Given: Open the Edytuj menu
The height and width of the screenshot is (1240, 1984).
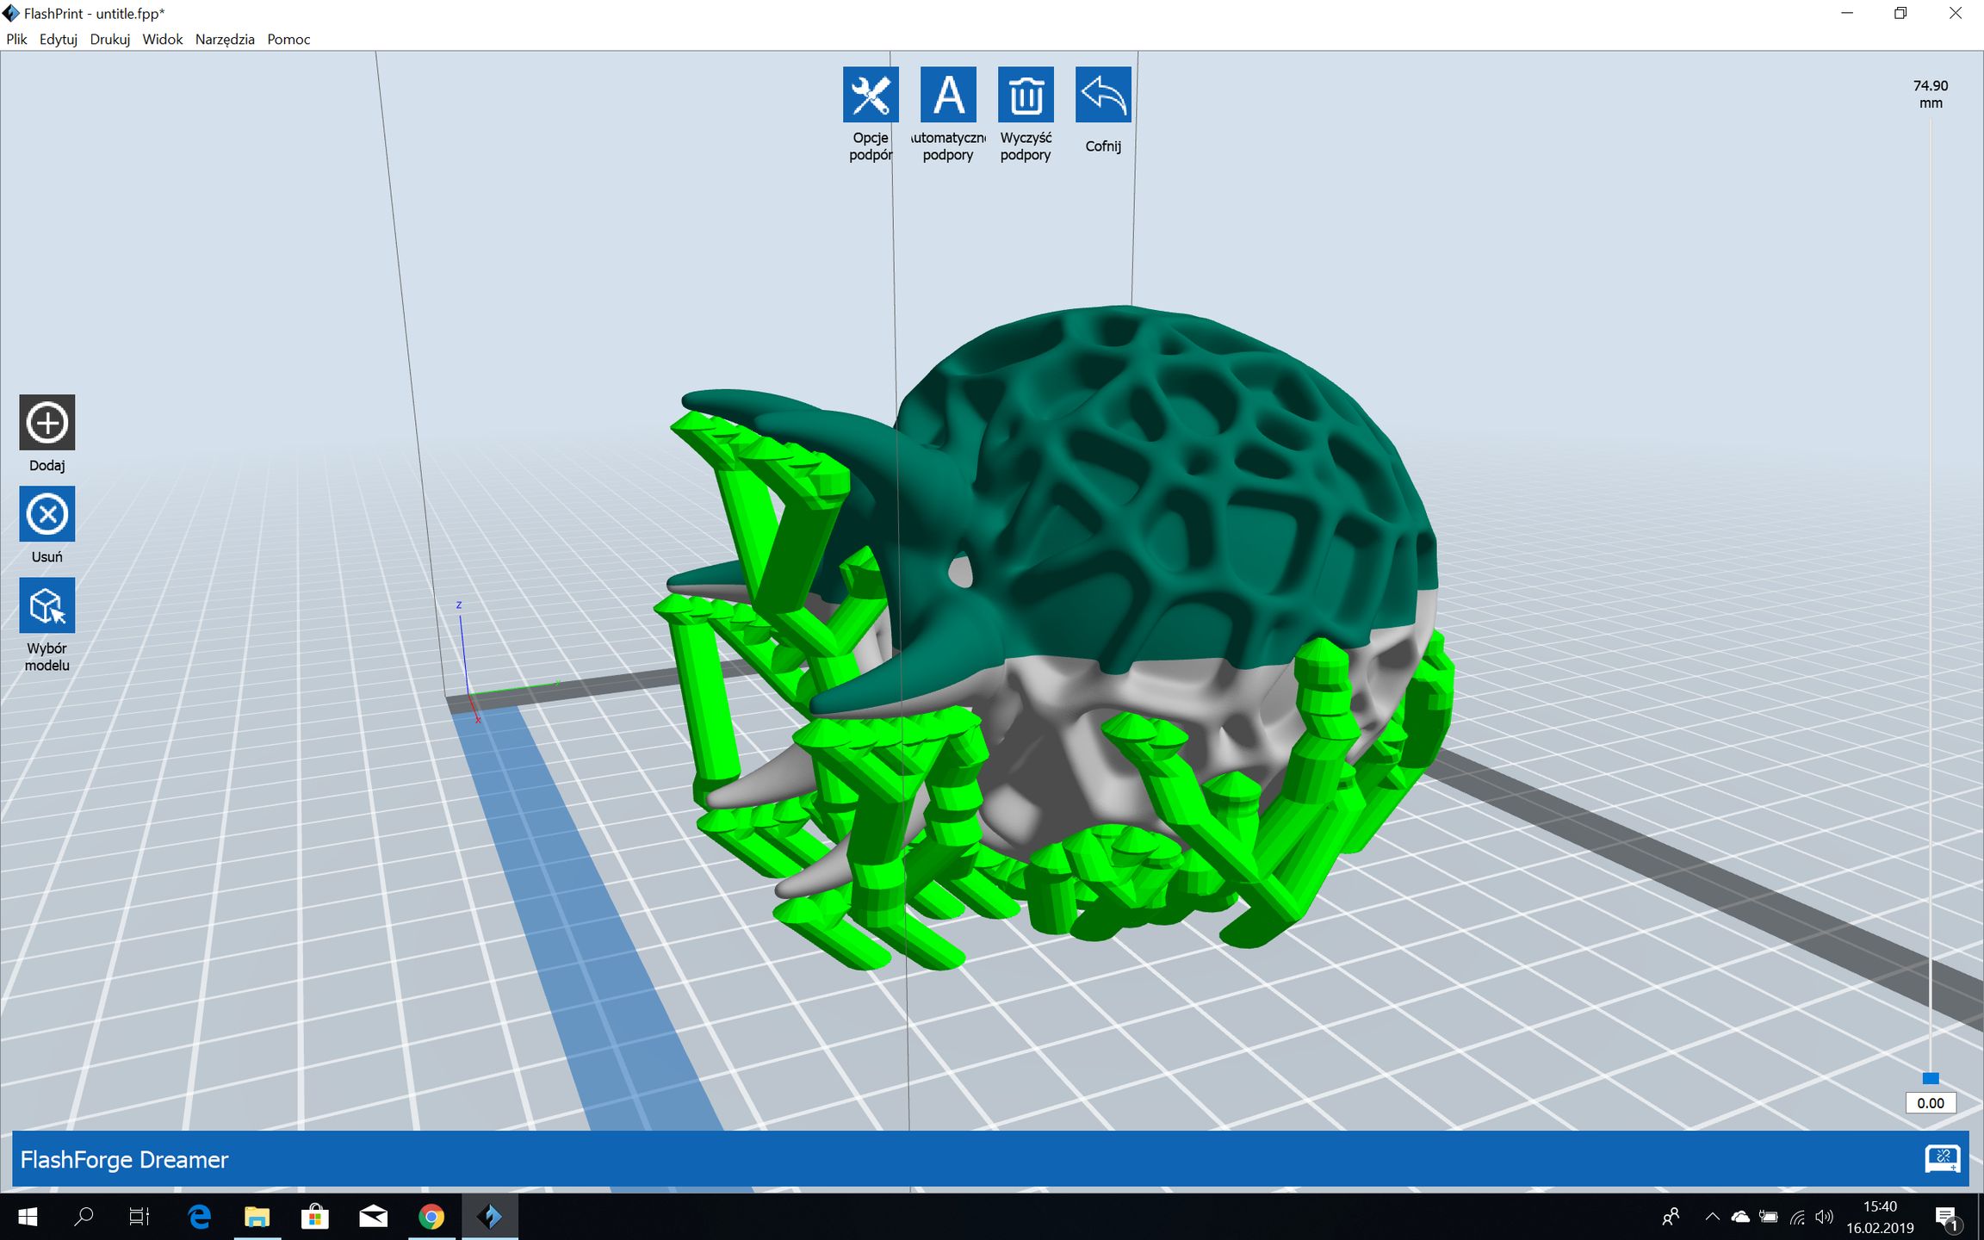Looking at the screenshot, I should coord(58,40).
